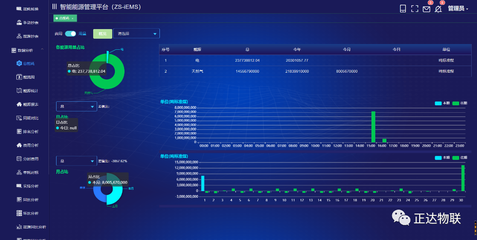Click table cell 21839910000
477x240 pixels.
click(297, 71)
